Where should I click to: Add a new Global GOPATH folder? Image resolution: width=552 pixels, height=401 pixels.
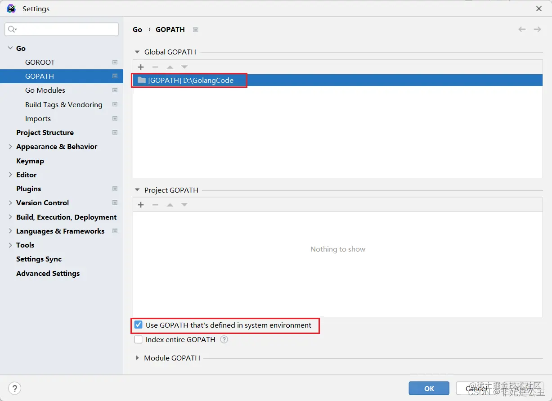point(140,67)
